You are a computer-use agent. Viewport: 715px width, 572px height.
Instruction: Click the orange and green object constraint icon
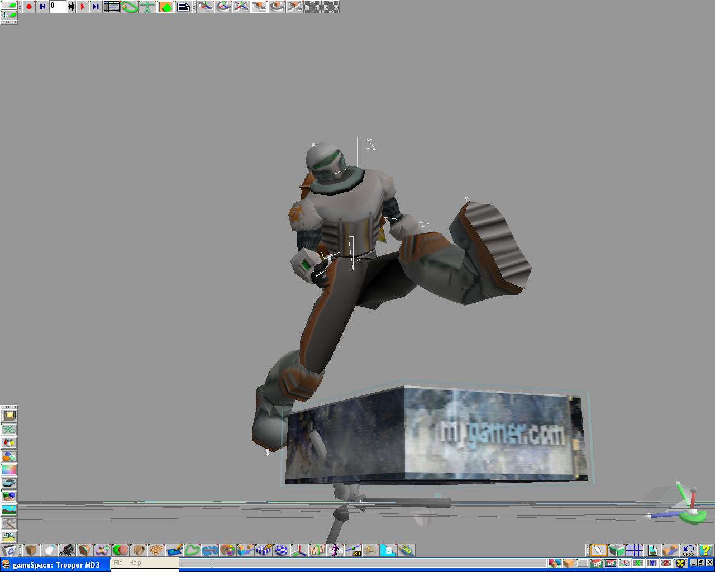pyautogui.click(x=165, y=7)
